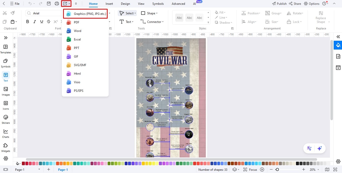Switch to the Symbols tab
Viewport: 342px width, 173px height.
click(x=158, y=4)
